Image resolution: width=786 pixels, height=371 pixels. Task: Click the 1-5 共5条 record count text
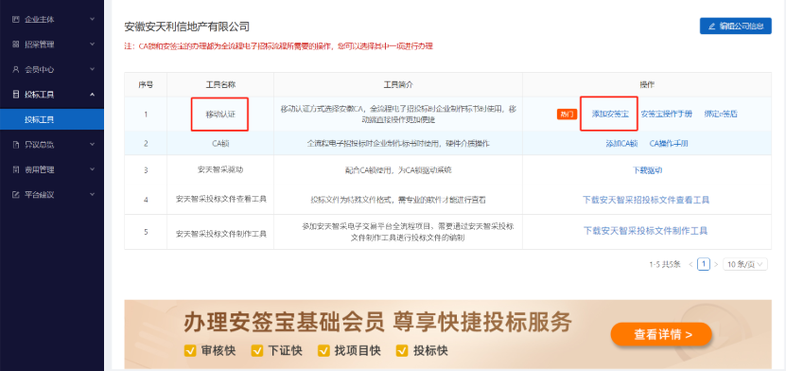click(665, 265)
